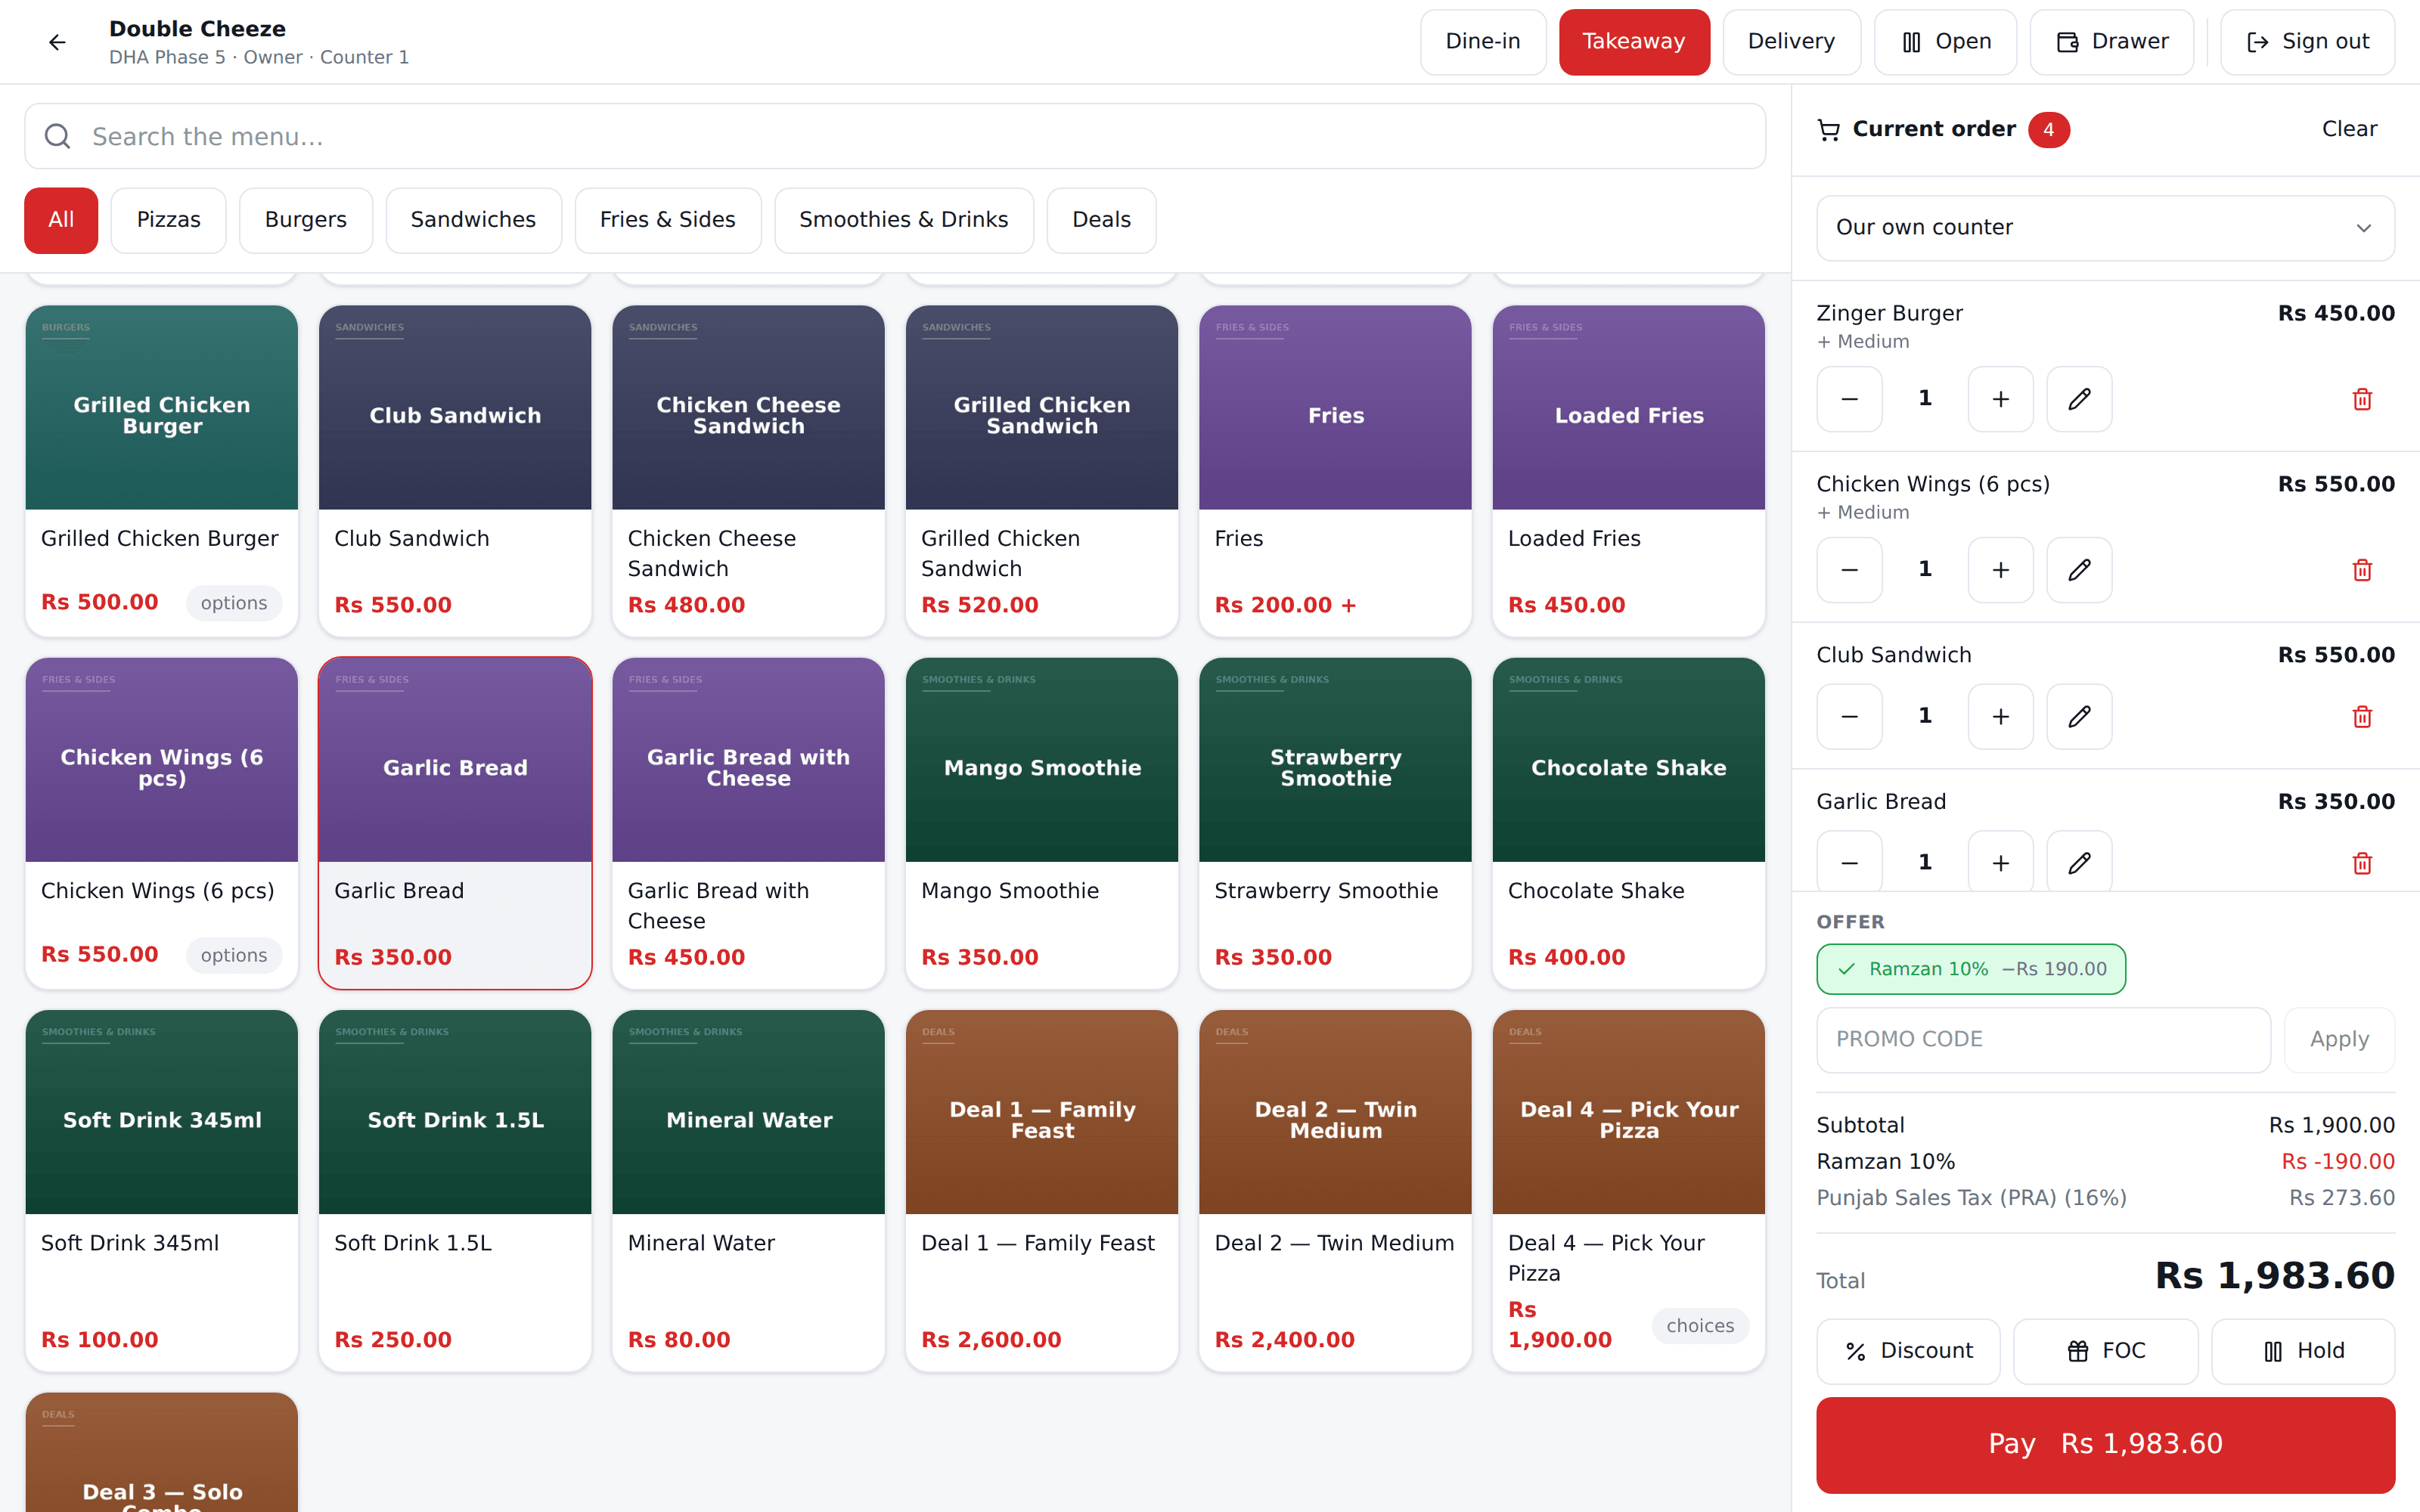Apply the promo code
The width and height of the screenshot is (2420, 1512).
click(2339, 1040)
